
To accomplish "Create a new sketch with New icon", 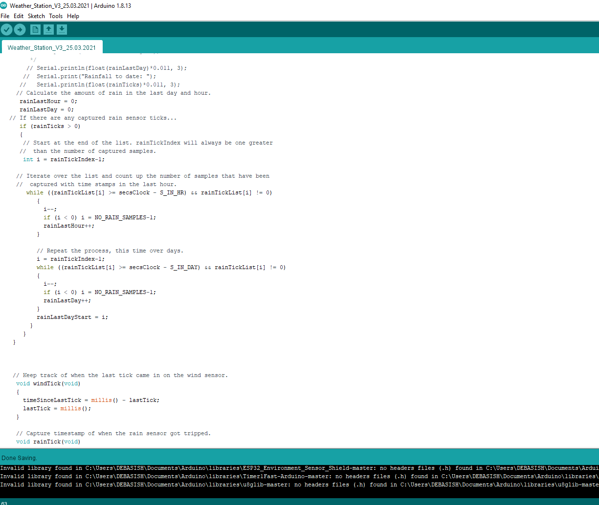I will 36,30.
